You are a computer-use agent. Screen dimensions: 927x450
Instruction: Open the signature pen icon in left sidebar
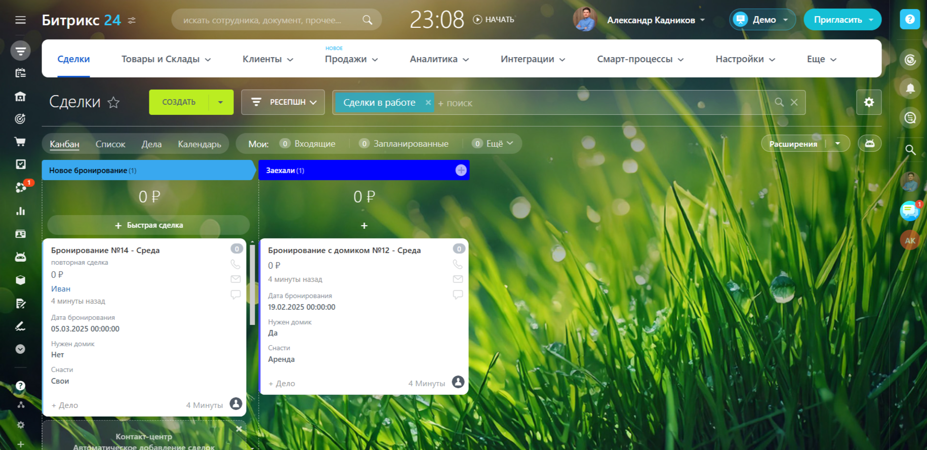(20, 326)
